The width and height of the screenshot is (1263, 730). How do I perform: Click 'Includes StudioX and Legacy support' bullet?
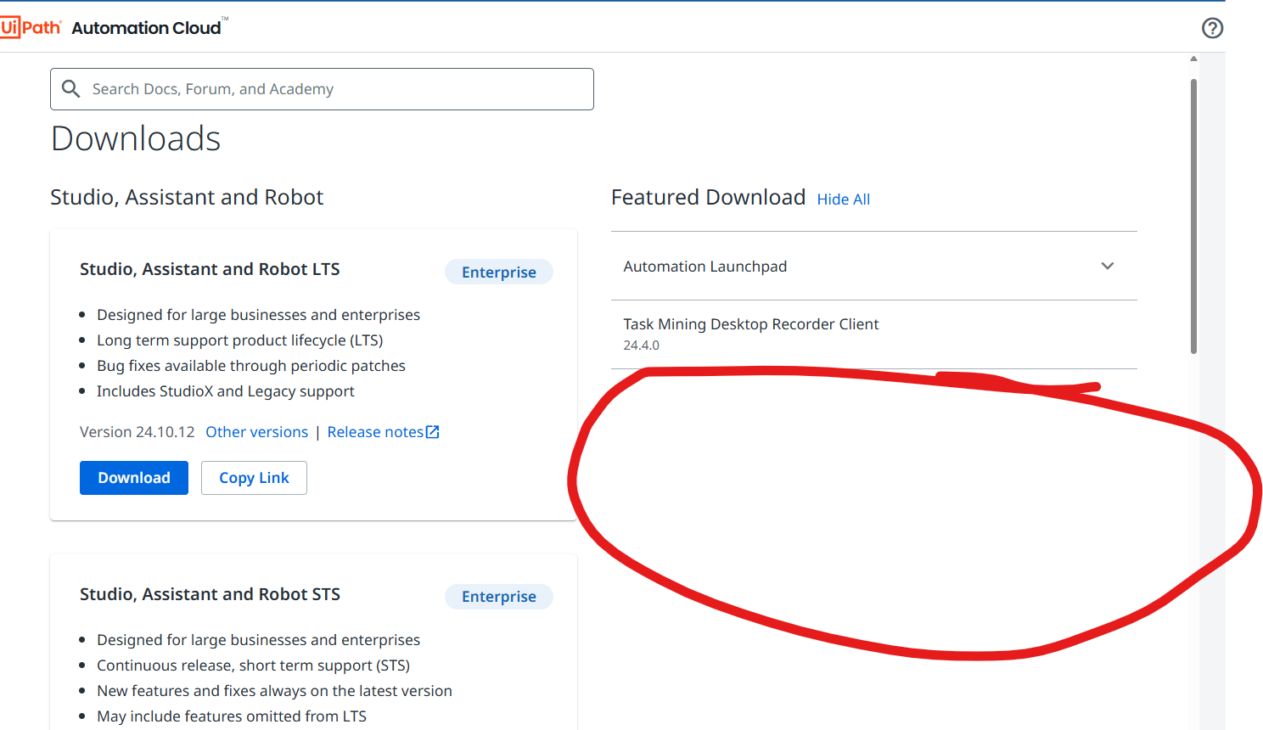coord(226,391)
